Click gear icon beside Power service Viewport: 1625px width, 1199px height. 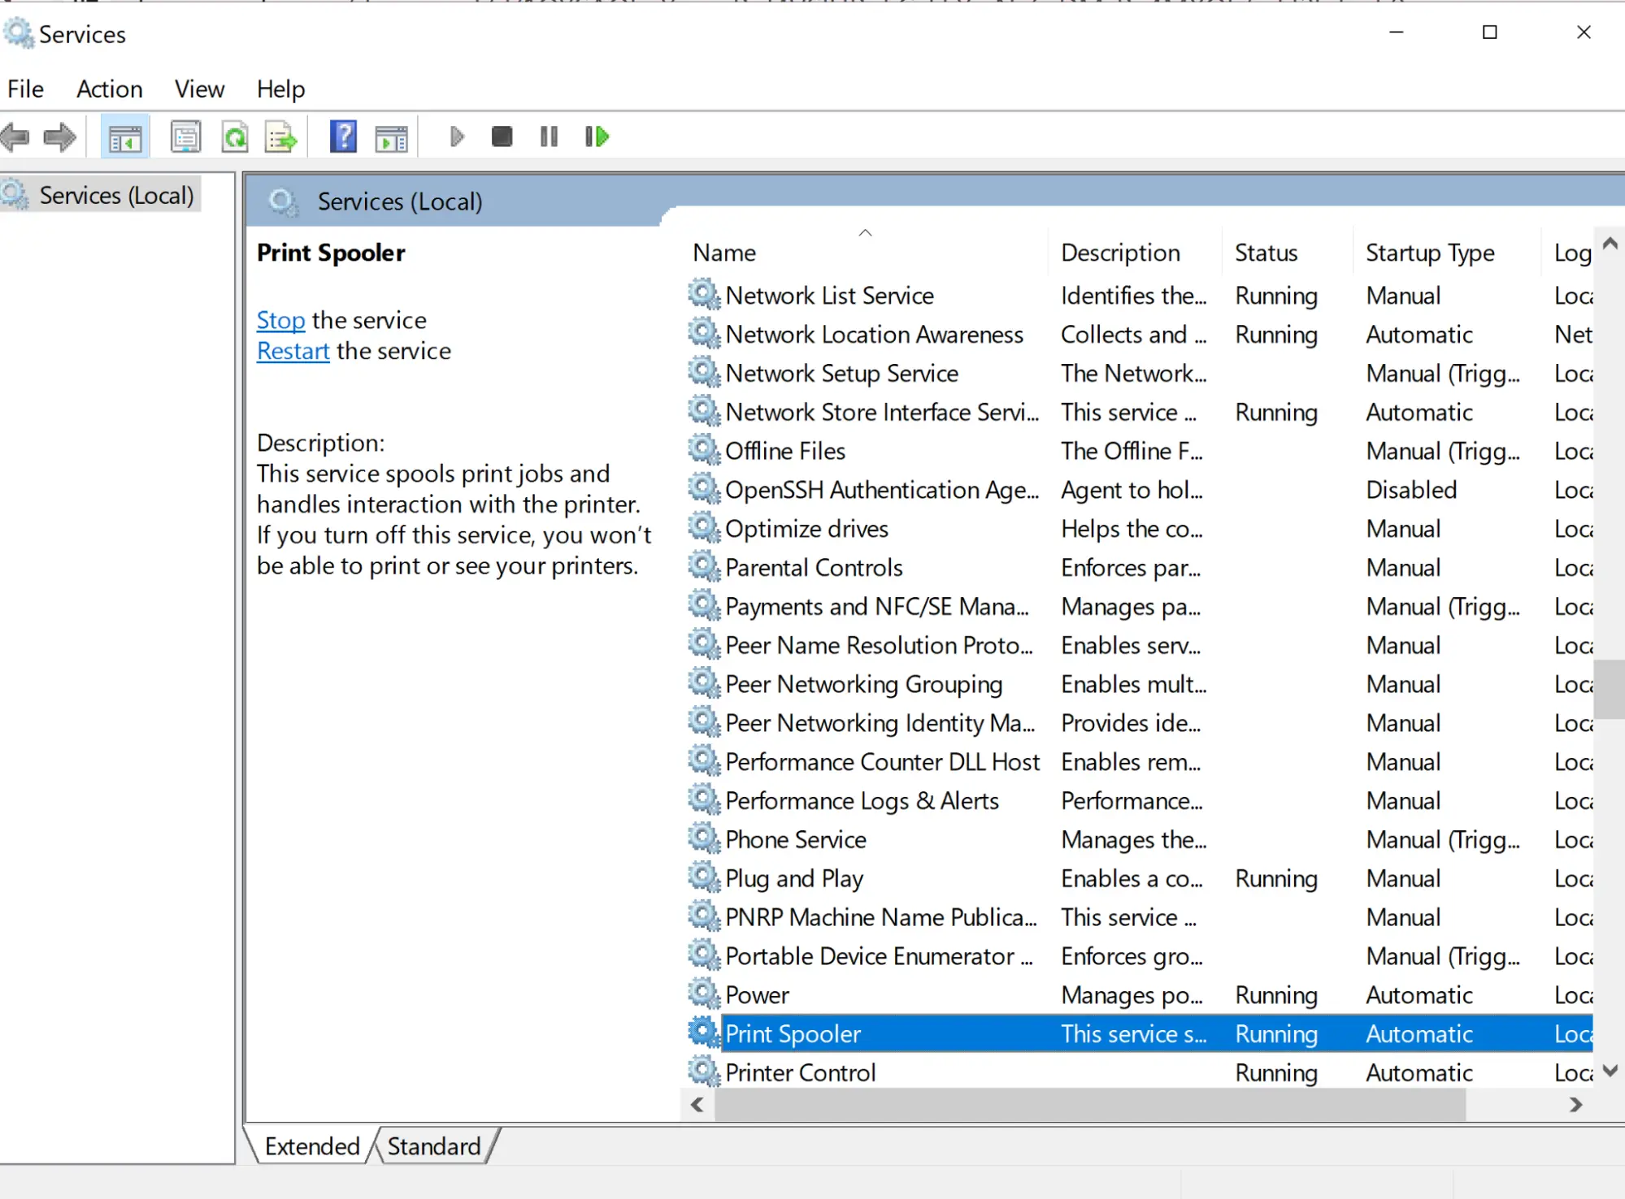tap(704, 994)
